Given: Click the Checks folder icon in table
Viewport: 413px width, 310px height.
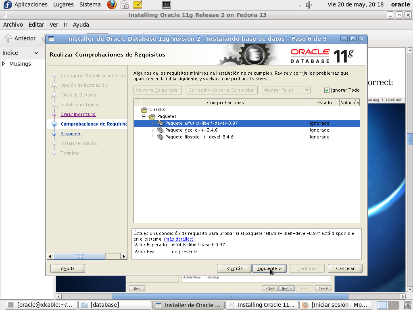Looking at the screenshot, I should tap(144, 109).
